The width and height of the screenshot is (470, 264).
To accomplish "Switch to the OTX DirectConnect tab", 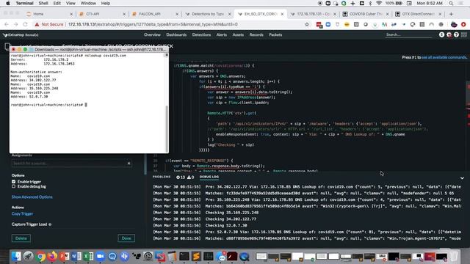I will [419, 14].
